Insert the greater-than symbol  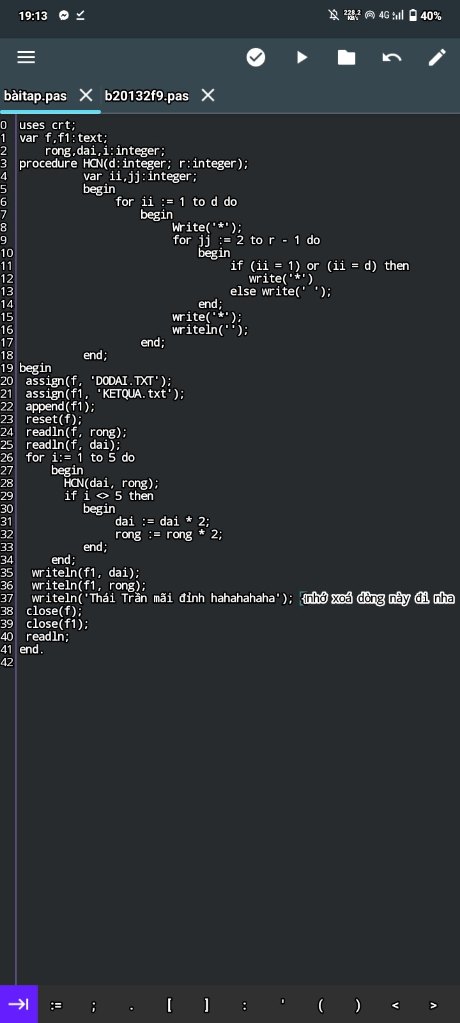(x=433, y=1005)
